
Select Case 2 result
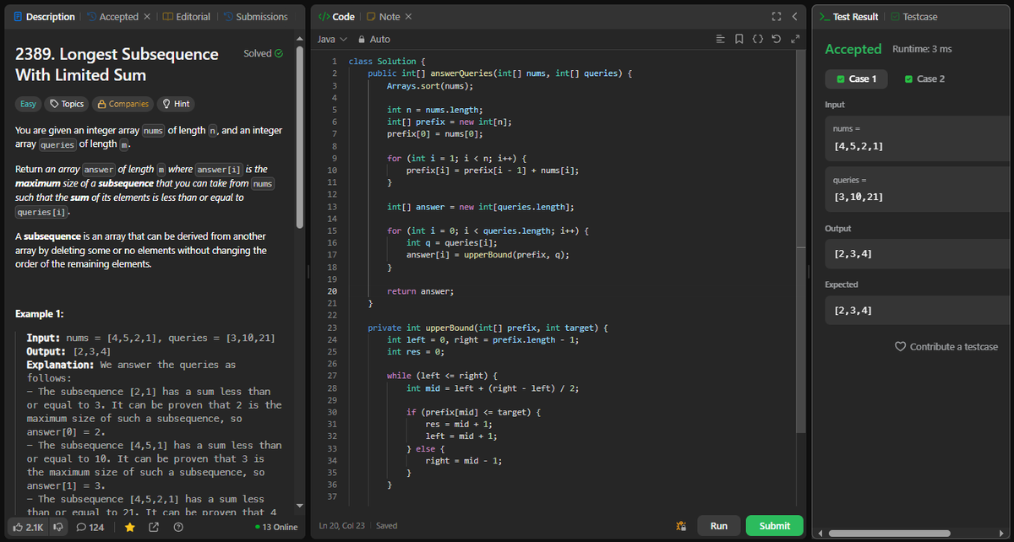coord(924,79)
